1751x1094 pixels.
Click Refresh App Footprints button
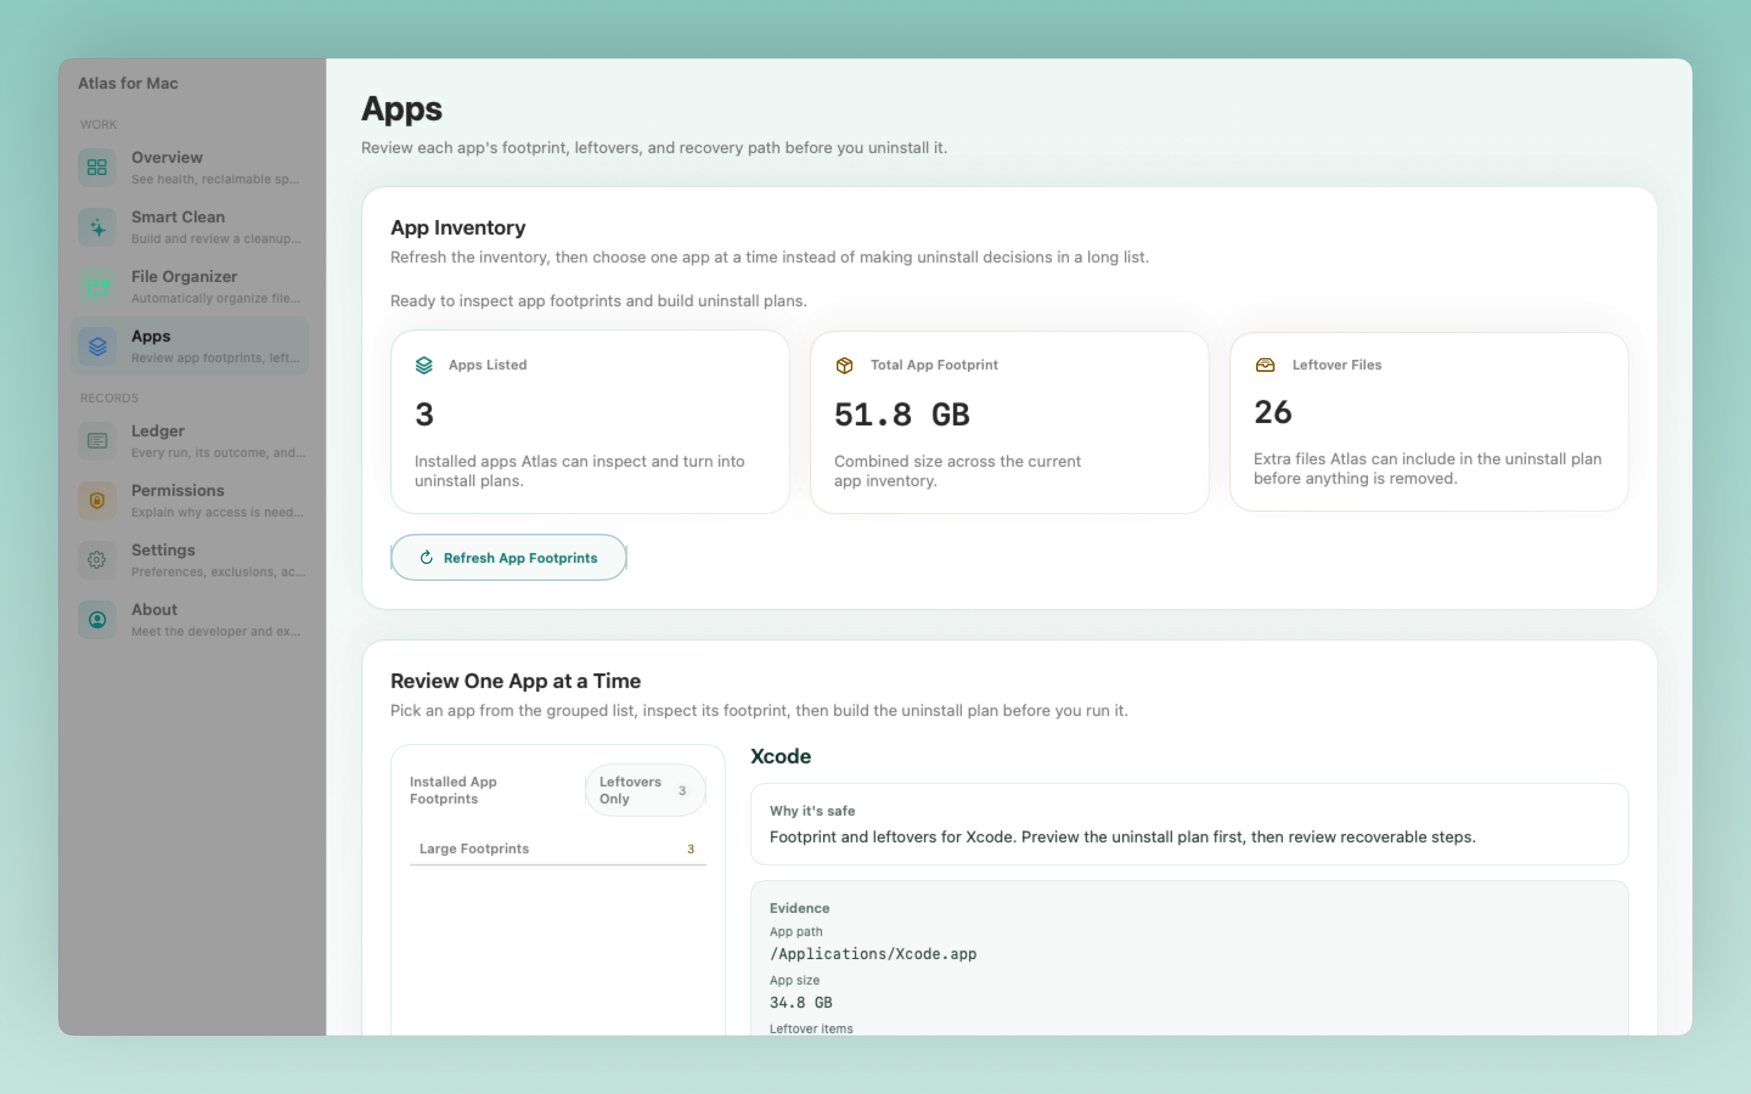tap(509, 557)
